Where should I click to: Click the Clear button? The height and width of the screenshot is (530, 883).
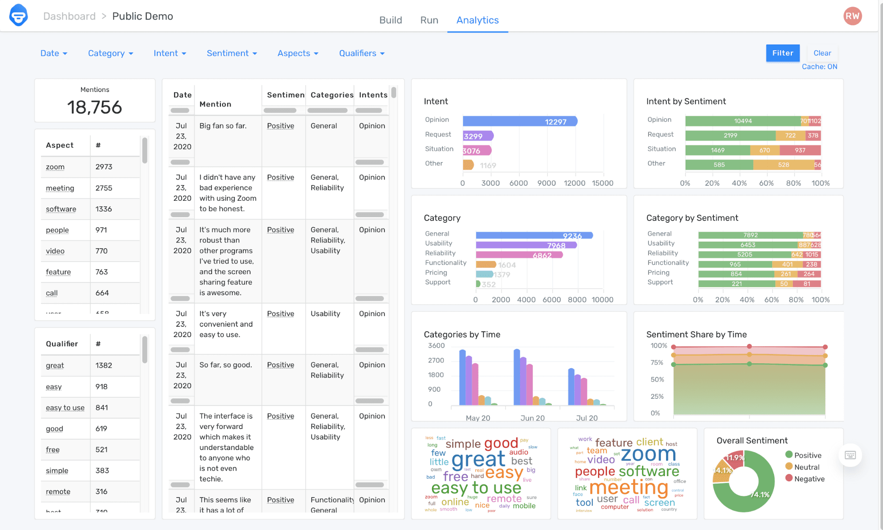(x=822, y=53)
